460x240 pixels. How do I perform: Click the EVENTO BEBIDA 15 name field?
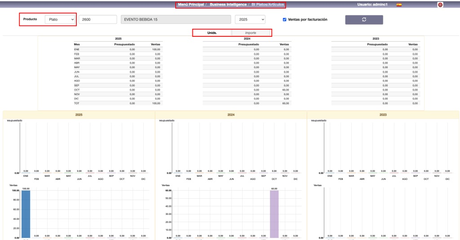click(176, 20)
